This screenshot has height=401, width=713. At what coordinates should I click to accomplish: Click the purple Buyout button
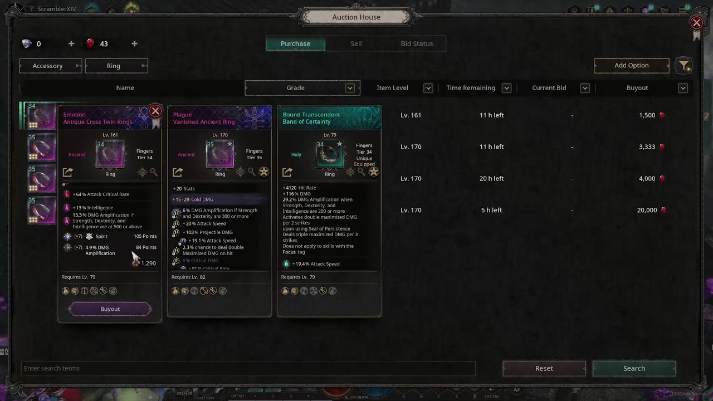point(110,309)
